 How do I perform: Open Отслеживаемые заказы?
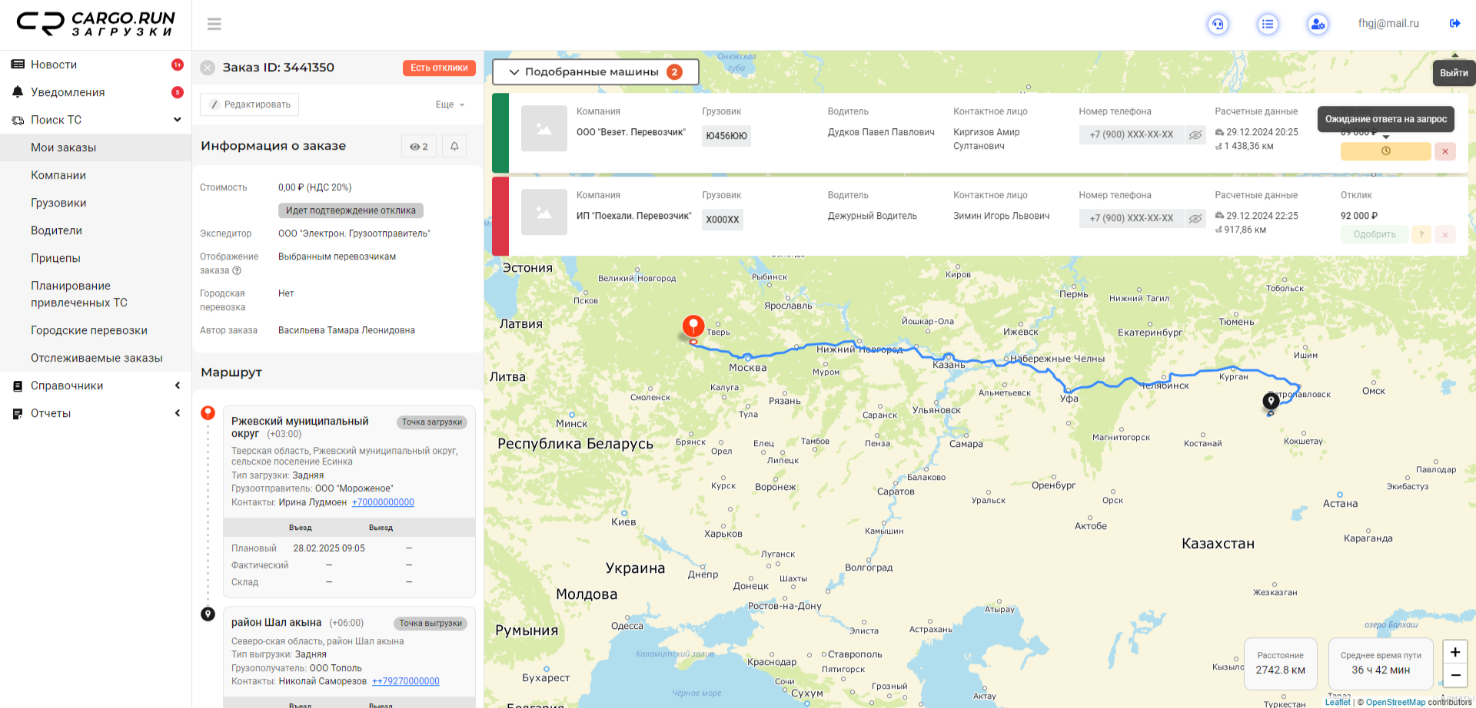[x=95, y=358]
